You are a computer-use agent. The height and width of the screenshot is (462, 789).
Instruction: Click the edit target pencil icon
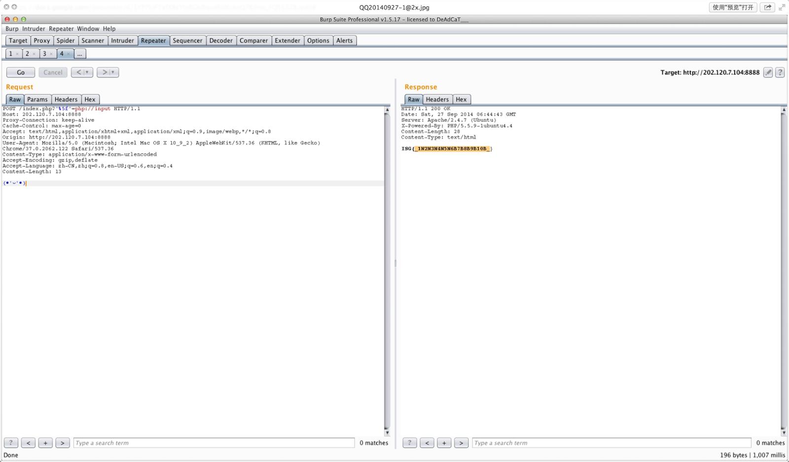tap(768, 72)
